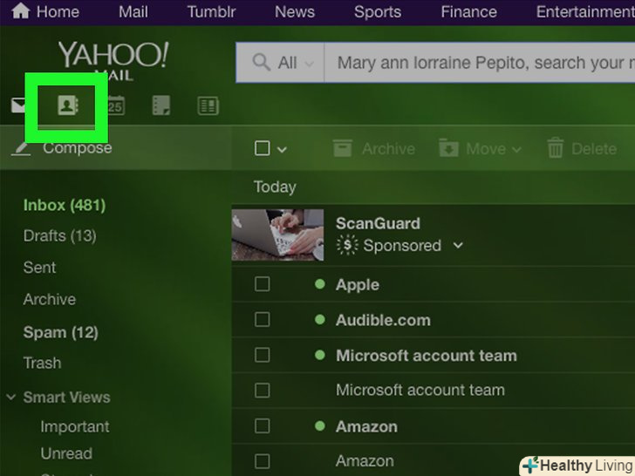Select the Unread smart view

(66, 453)
